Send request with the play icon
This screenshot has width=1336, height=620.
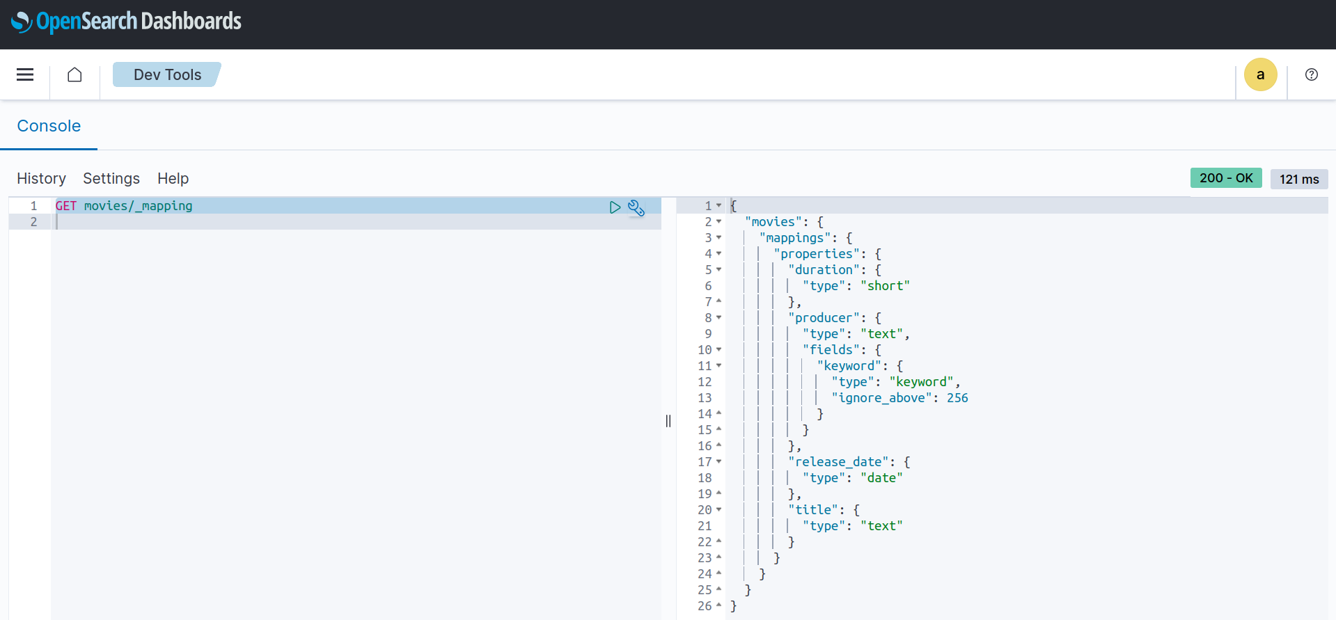tap(615, 207)
